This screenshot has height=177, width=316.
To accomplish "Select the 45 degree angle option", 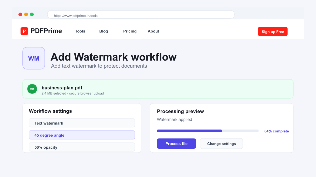I will (82, 135).
